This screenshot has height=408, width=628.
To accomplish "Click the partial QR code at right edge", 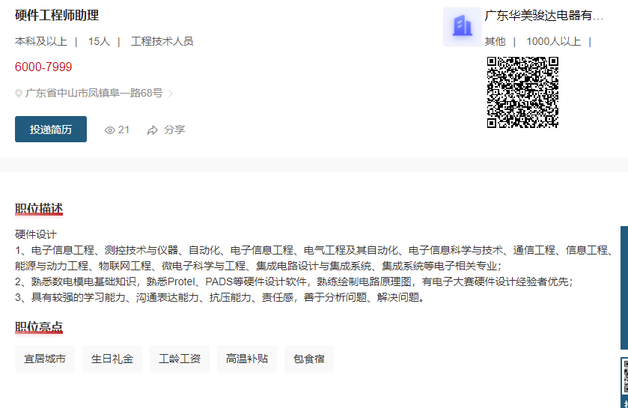I will 625,377.
